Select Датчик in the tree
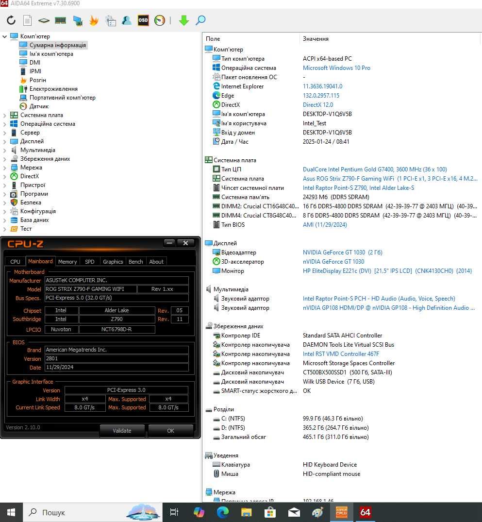Screen dimensions: 482x522 point(39,106)
